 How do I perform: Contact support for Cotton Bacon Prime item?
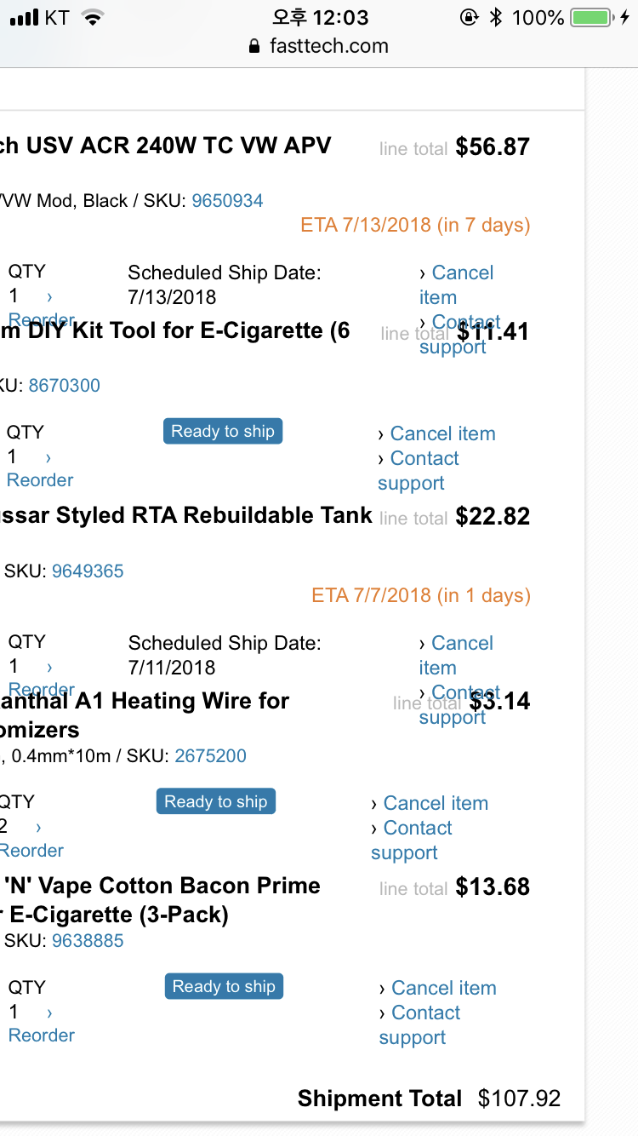(x=425, y=1013)
